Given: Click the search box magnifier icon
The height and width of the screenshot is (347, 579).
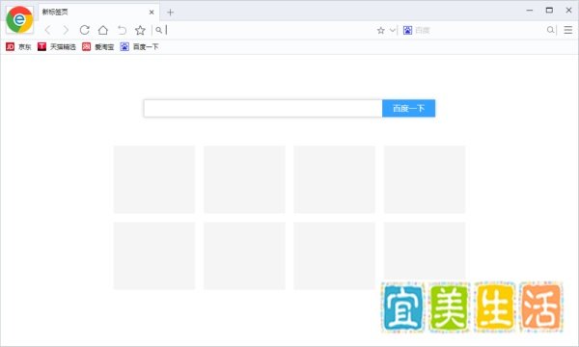Looking at the screenshot, I should click(x=550, y=30).
